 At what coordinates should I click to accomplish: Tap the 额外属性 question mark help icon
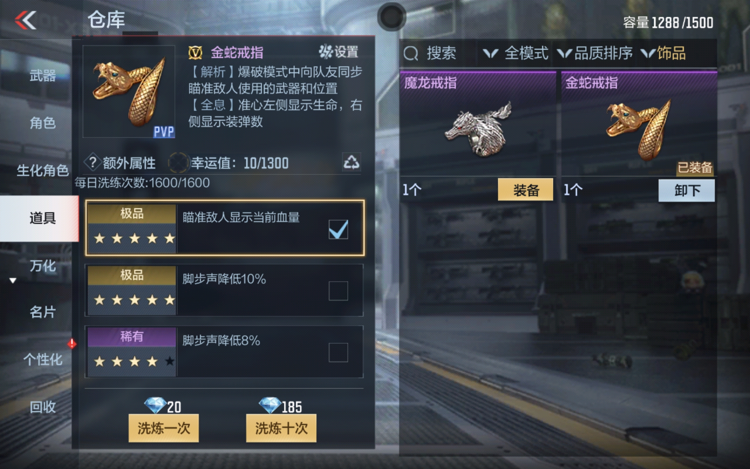point(92,162)
